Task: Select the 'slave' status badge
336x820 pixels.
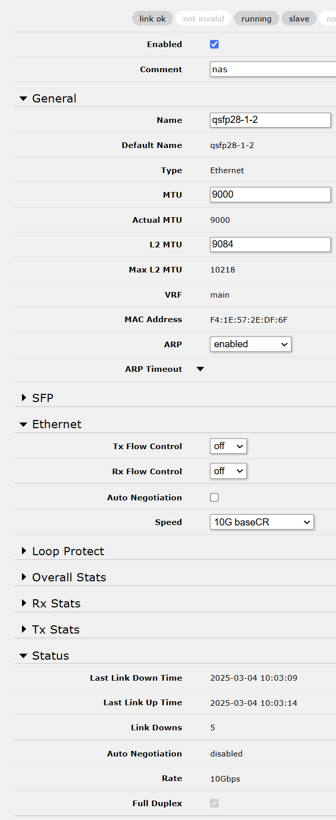Action: (x=299, y=18)
